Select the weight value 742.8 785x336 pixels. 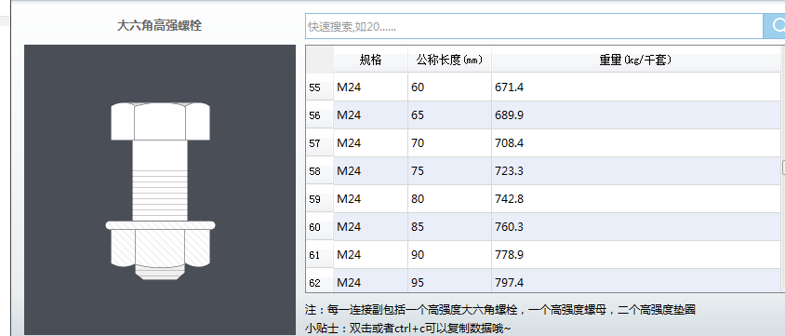pyautogui.click(x=636, y=199)
